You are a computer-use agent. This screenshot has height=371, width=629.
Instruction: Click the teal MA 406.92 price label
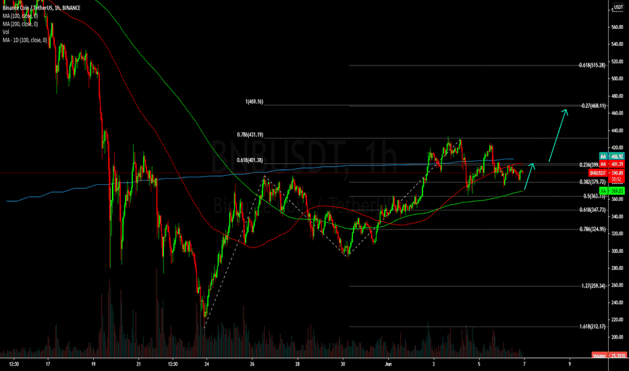(611, 156)
